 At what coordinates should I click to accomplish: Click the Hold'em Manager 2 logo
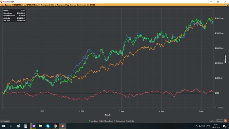point(225,121)
